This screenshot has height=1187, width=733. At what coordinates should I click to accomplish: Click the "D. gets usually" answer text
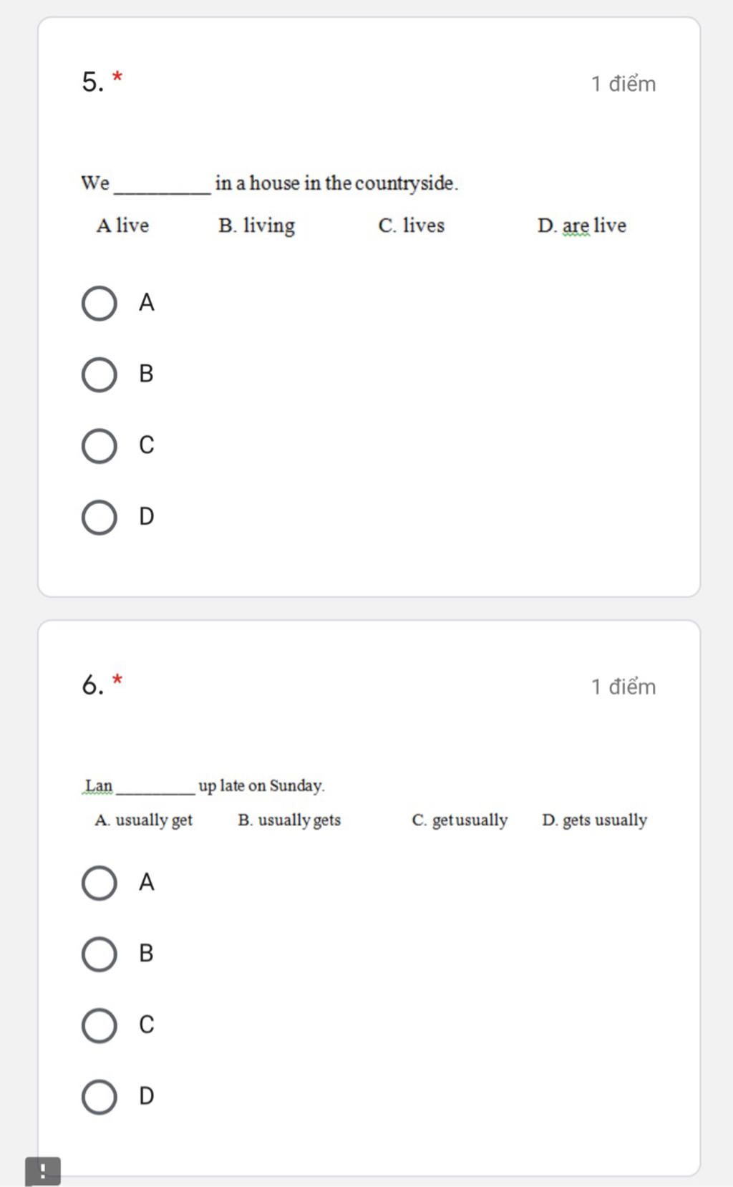pyautogui.click(x=594, y=820)
